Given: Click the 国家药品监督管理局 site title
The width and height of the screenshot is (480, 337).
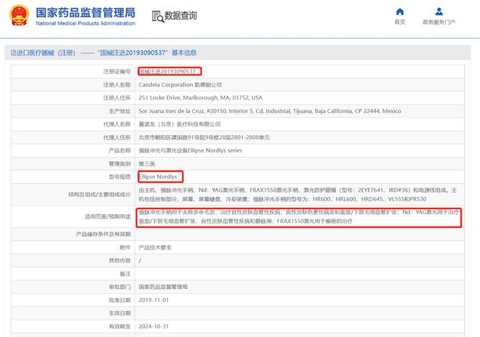Looking at the screenshot, I should (85, 13).
